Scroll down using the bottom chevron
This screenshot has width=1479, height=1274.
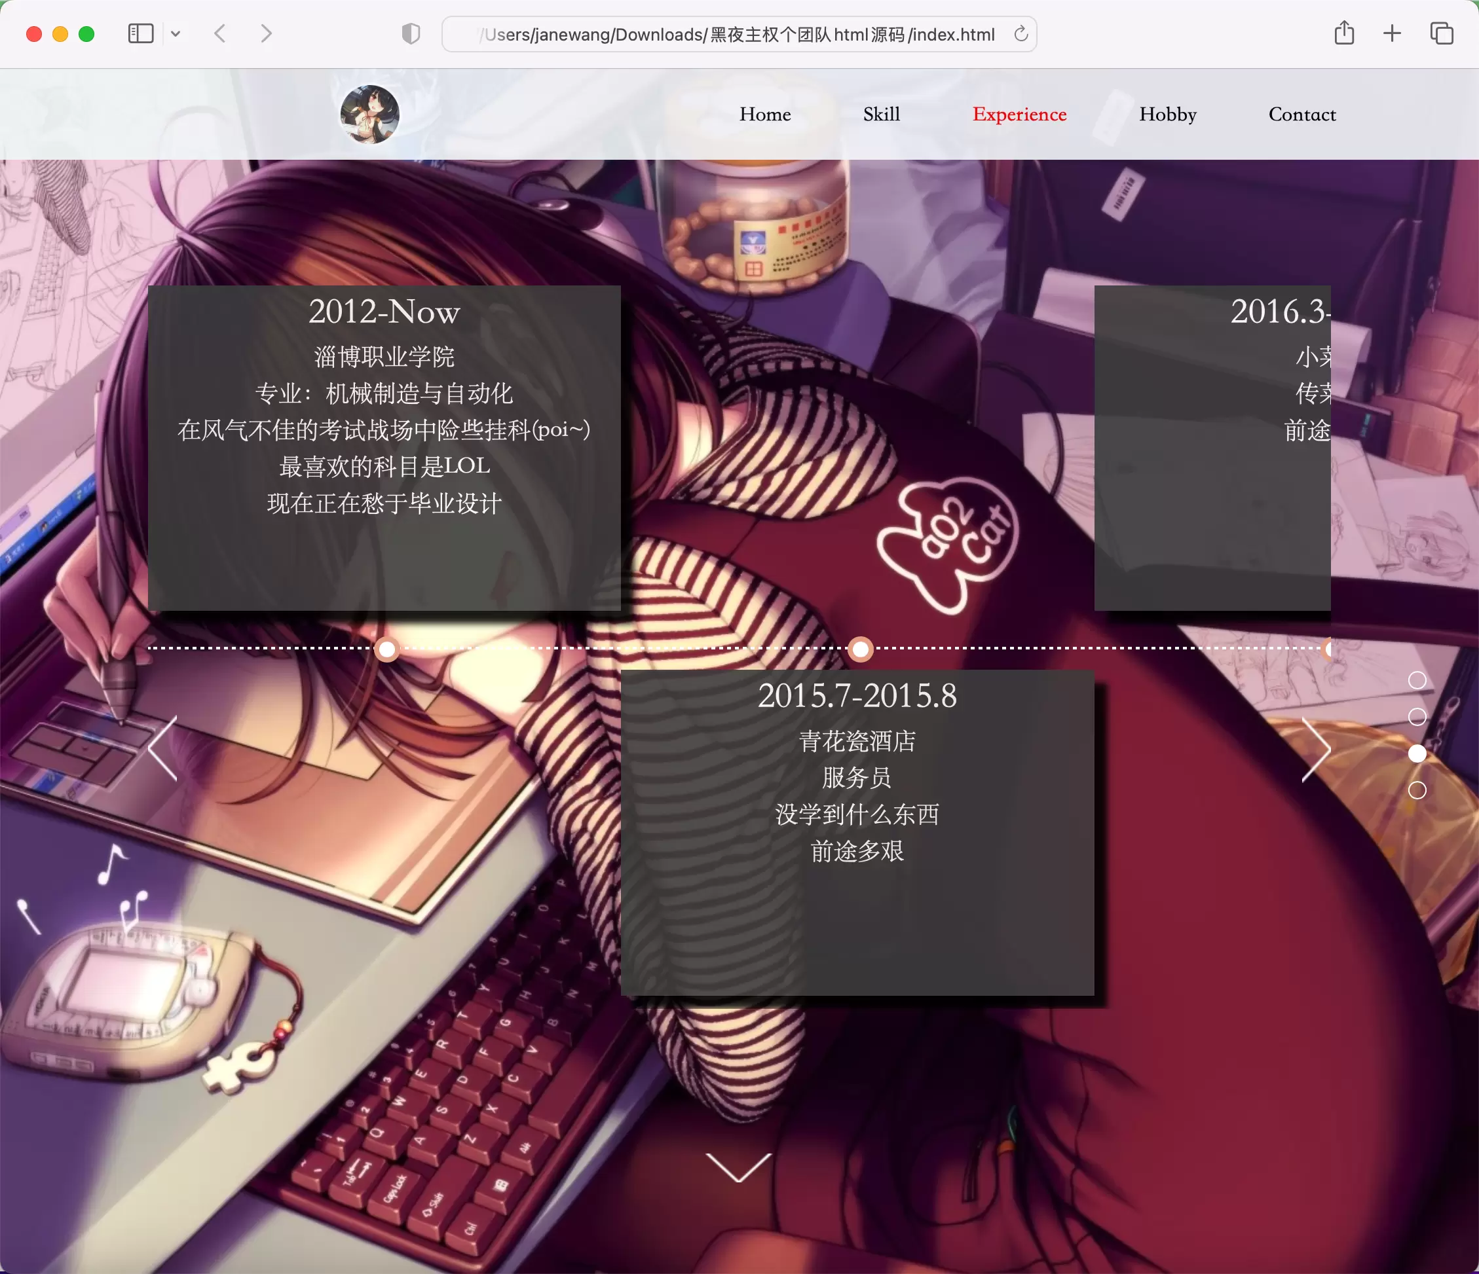point(741,1165)
